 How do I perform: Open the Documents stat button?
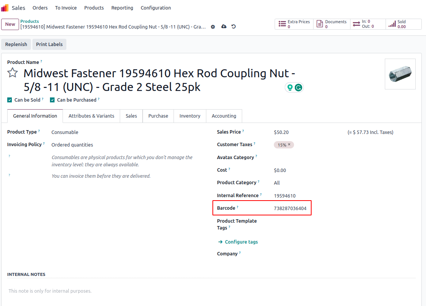[x=331, y=24]
